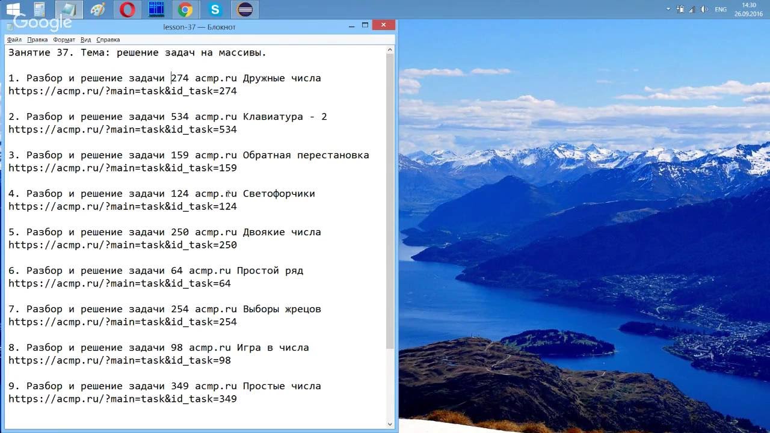
Task: Select the Notepad taskbar icon
Action: point(69,9)
